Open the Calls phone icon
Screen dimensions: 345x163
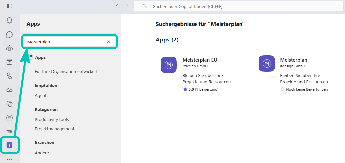10,76
